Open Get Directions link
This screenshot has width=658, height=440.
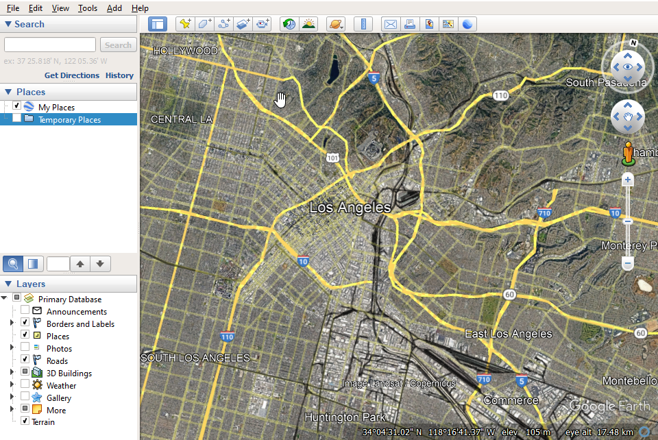[72, 75]
